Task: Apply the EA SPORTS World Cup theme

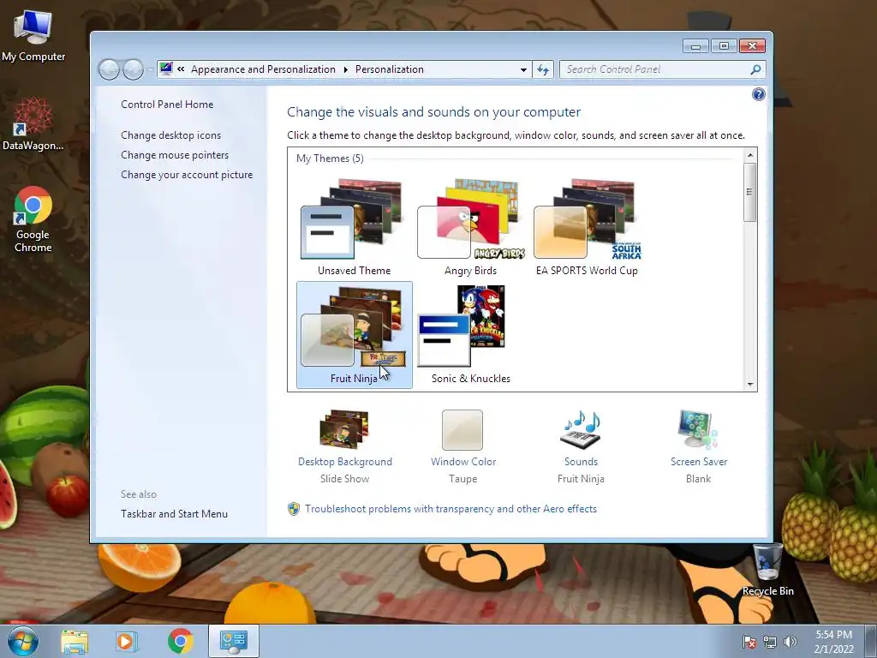Action: tap(587, 226)
